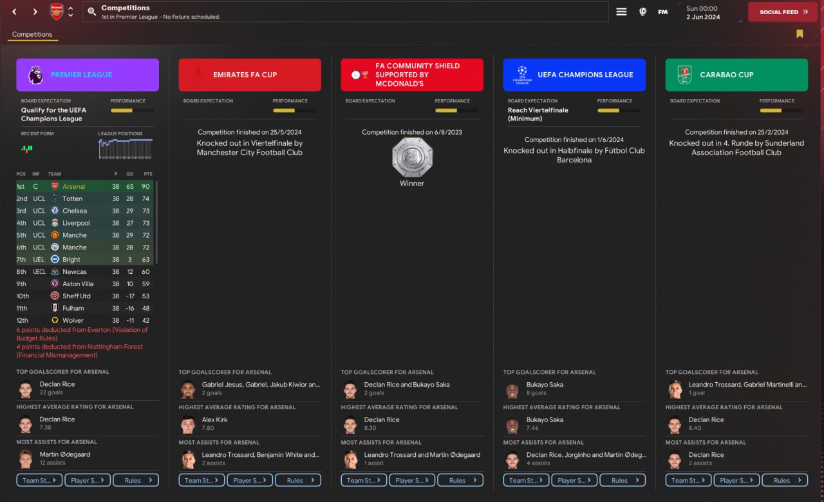Open Alex Kirk portrait in FA Cup column
Screen dimensions: 824x502
click(x=188, y=425)
